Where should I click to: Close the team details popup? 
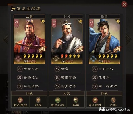click(124, 4)
